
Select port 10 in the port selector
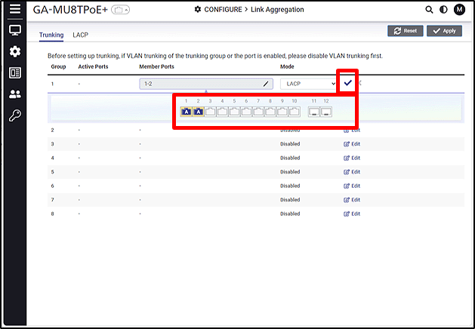coord(295,112)
